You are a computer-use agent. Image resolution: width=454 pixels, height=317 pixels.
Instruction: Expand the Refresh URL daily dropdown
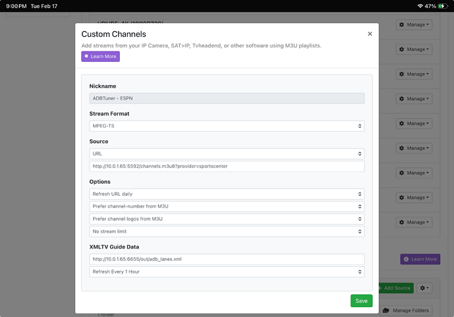point(227,194)
